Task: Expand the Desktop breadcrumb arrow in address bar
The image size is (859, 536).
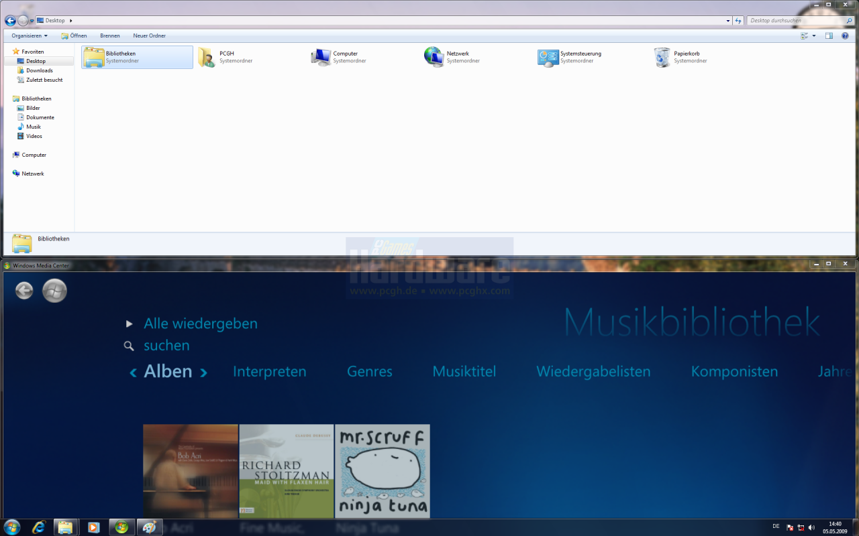Action: coord(70,21)
